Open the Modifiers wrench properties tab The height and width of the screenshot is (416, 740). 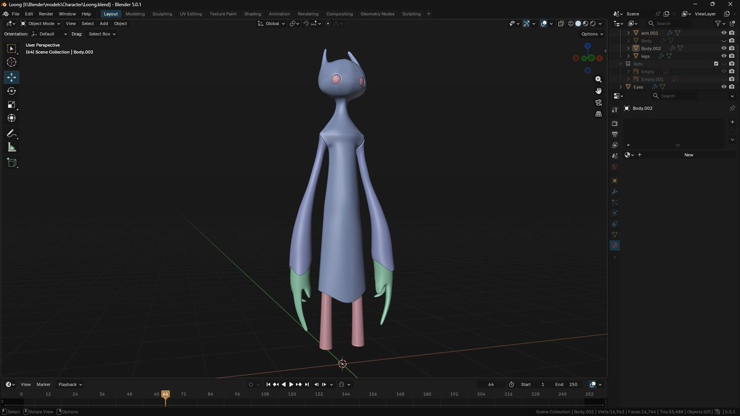[614, 192]
